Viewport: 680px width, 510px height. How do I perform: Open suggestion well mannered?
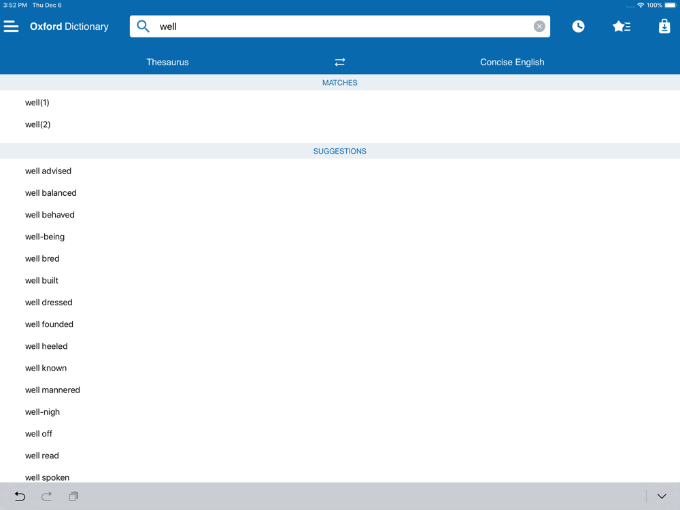click(340, 390)
